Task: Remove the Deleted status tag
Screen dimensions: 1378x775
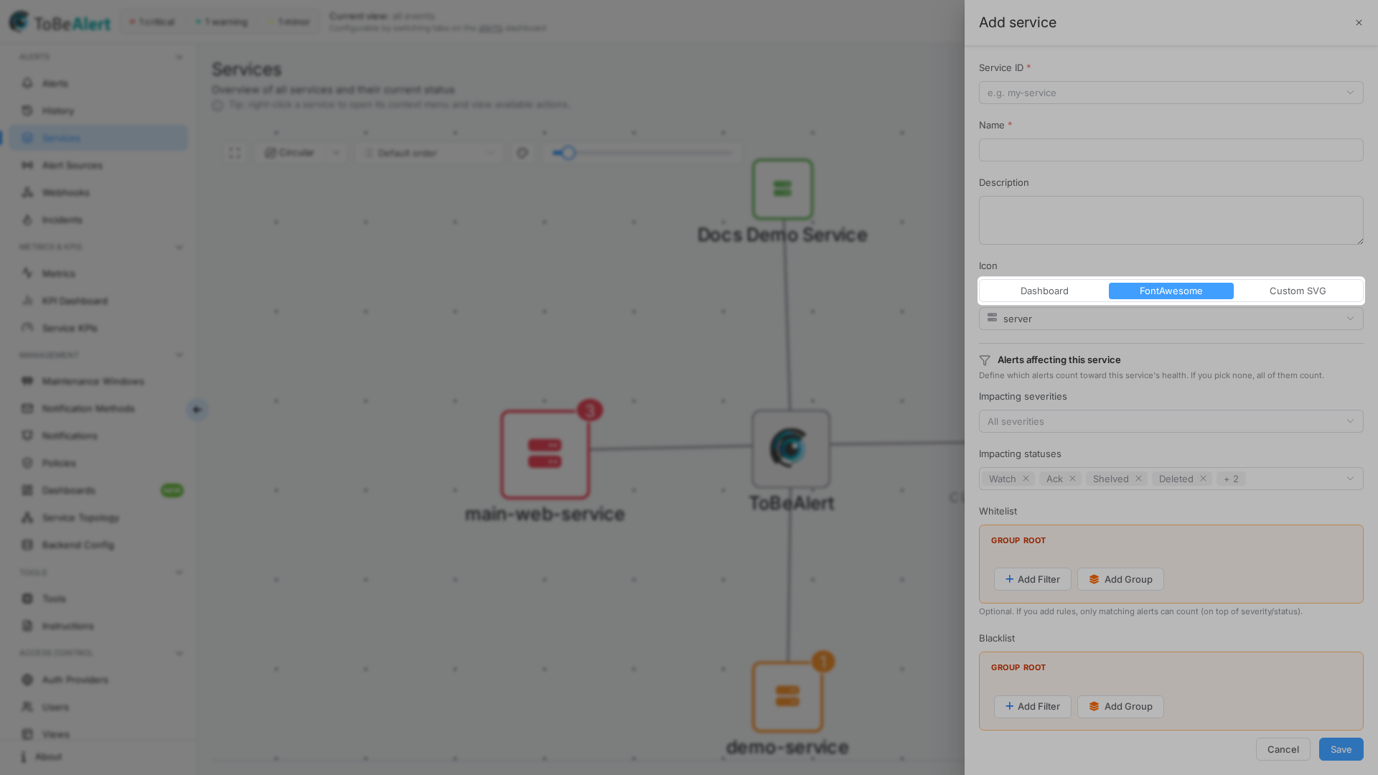Action: click(1203, 479)
